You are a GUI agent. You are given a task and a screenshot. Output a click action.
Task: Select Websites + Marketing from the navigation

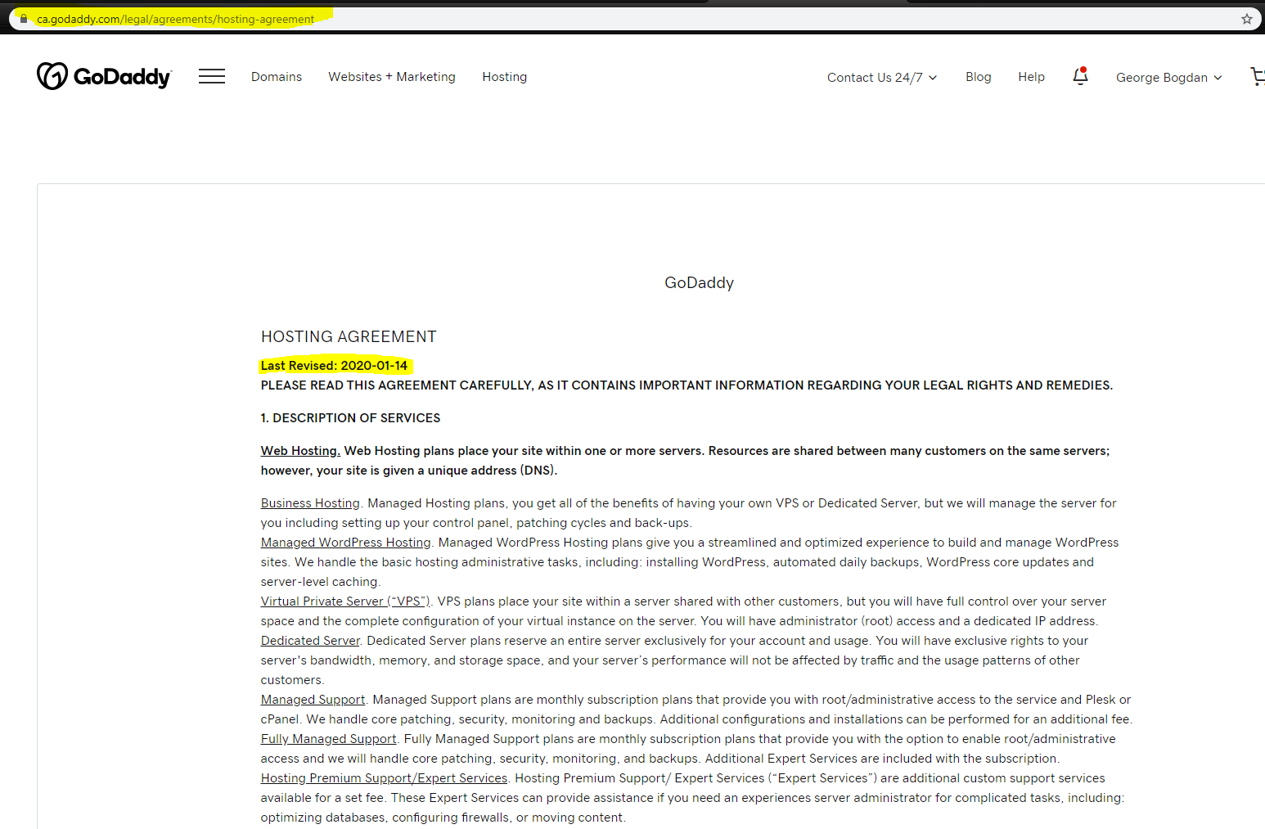[391, 76]
